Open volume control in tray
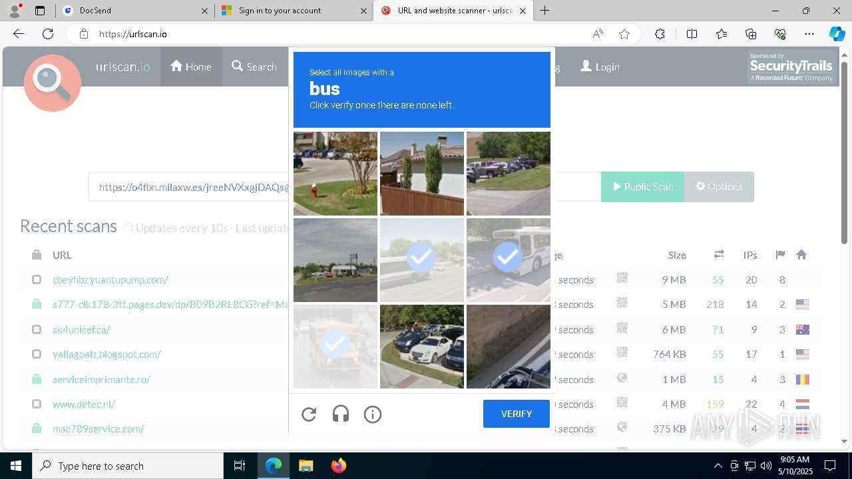The height and width of the screenshot is (479, 852). (x=765, y=466)
